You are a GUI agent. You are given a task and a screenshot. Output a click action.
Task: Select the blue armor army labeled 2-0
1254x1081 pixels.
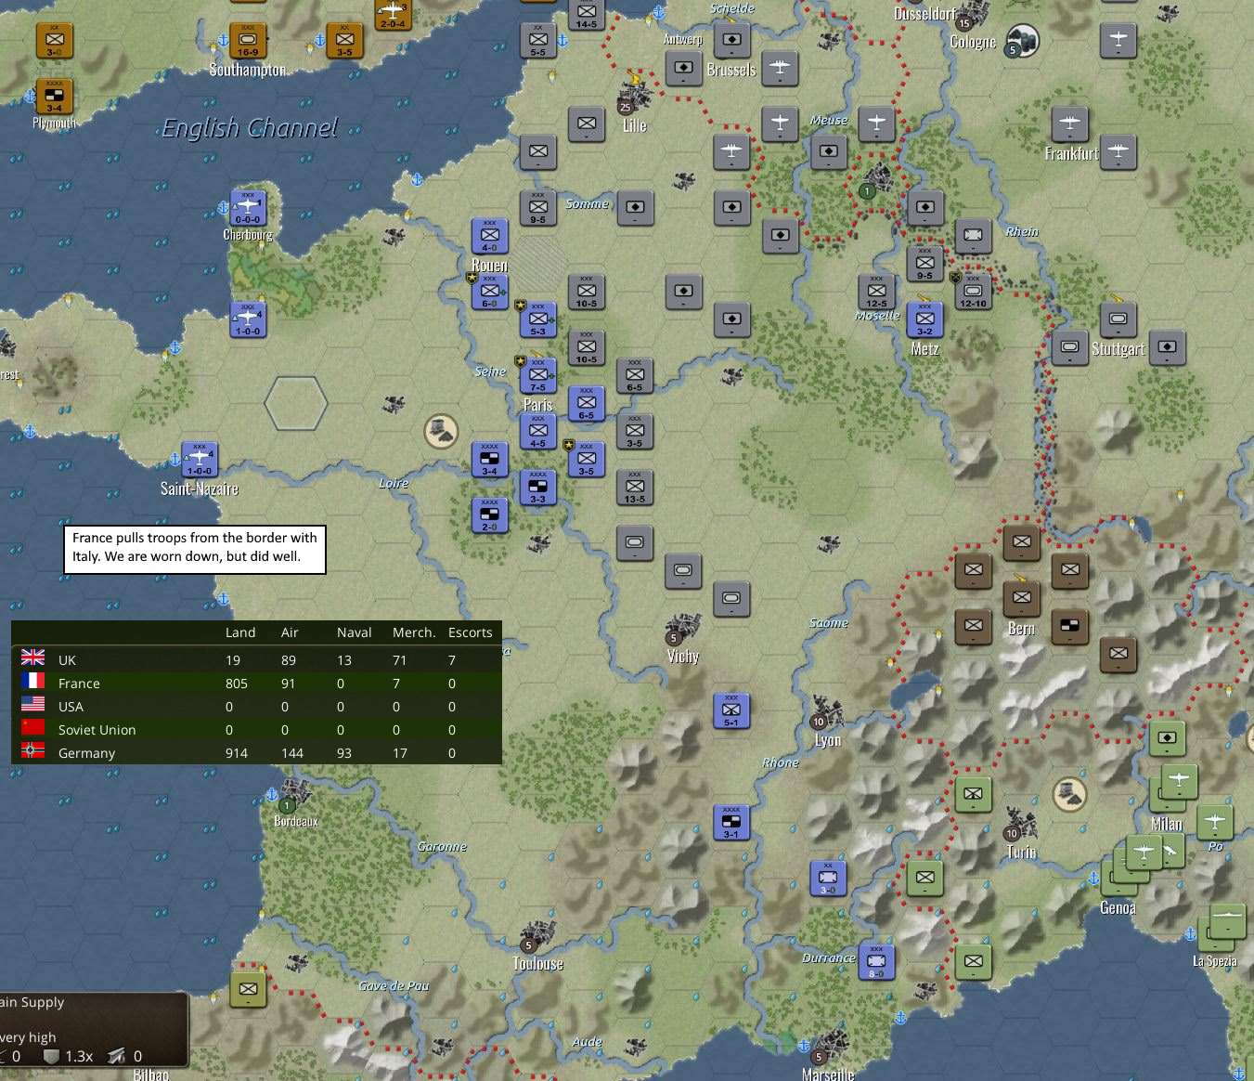click(x=490, y=514)
